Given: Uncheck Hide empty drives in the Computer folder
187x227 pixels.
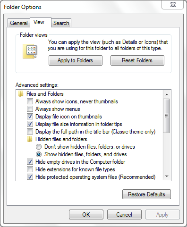Looking at the screenshot, I should [x=30, y=162].
